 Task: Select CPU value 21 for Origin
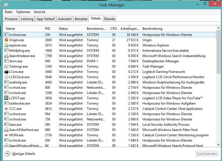click(x=114, y=40)
